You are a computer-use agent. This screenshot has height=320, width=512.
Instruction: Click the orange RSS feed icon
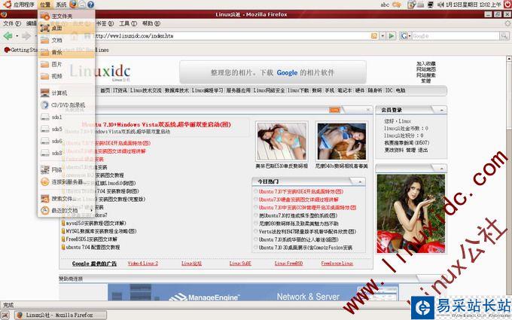[374, 35]
